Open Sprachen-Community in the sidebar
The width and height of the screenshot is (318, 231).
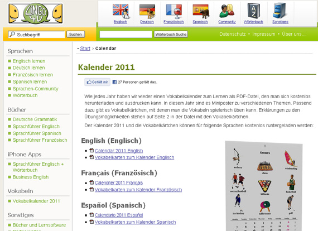click(x=36, y=89)
